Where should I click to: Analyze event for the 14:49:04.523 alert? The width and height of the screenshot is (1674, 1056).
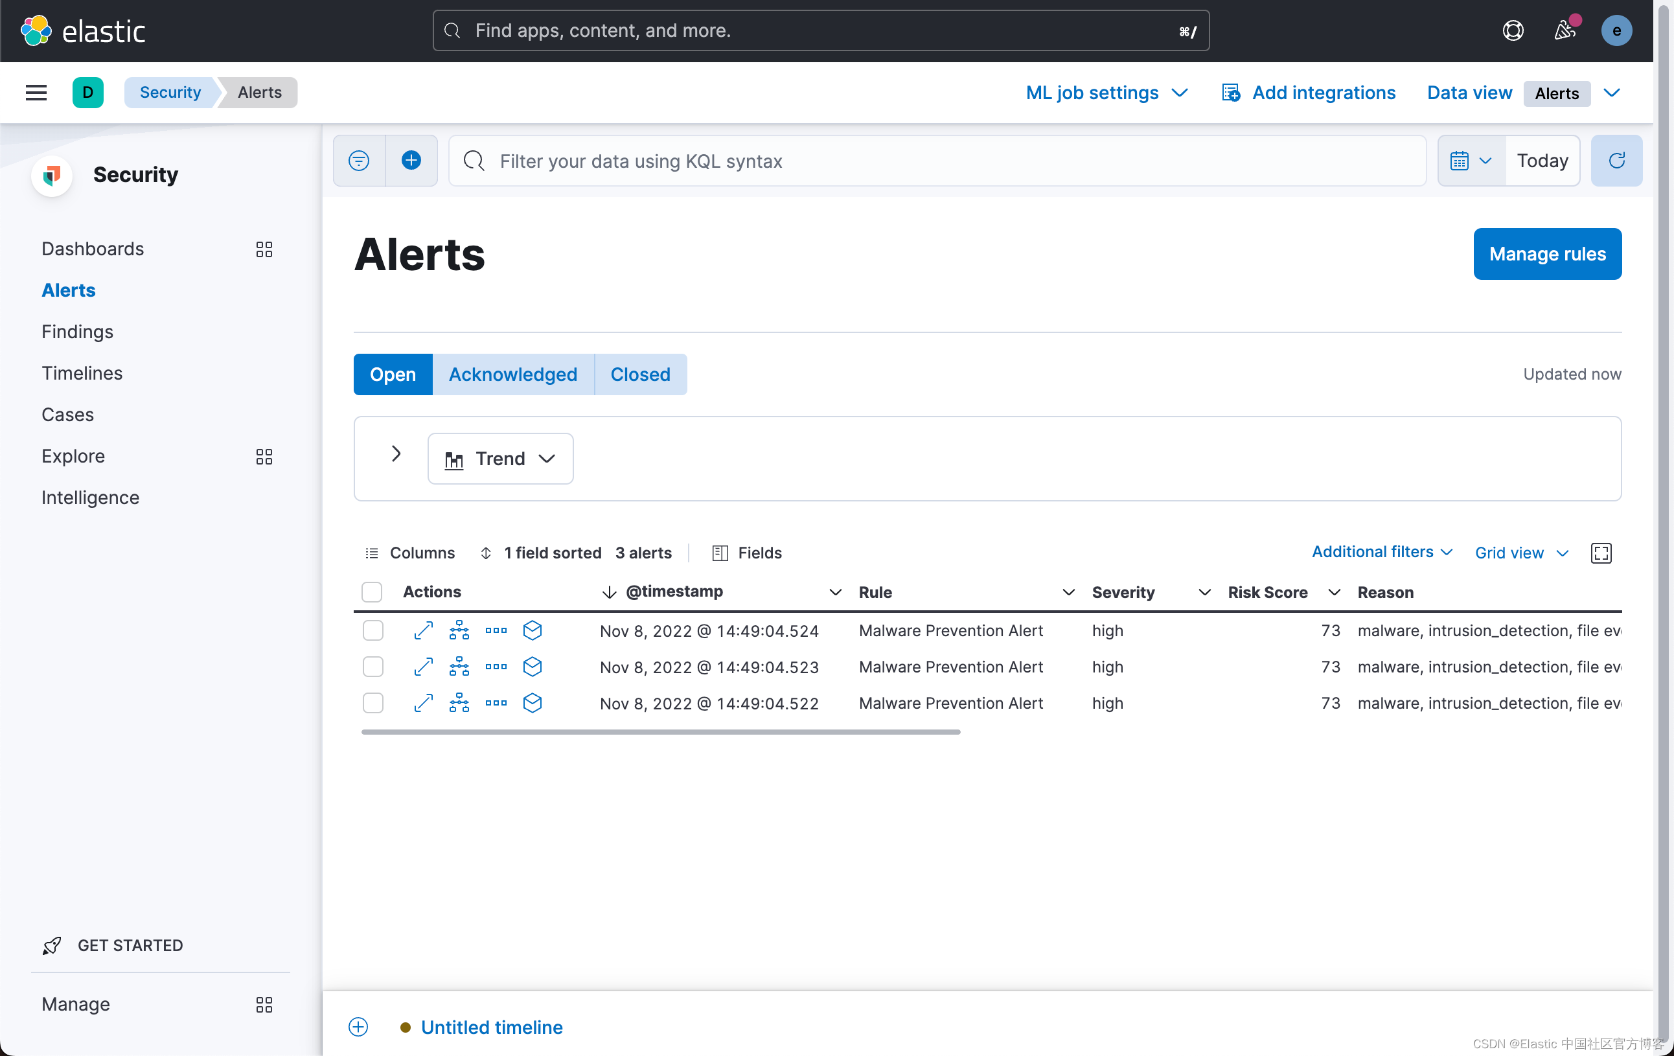click(x=459, y=667)
